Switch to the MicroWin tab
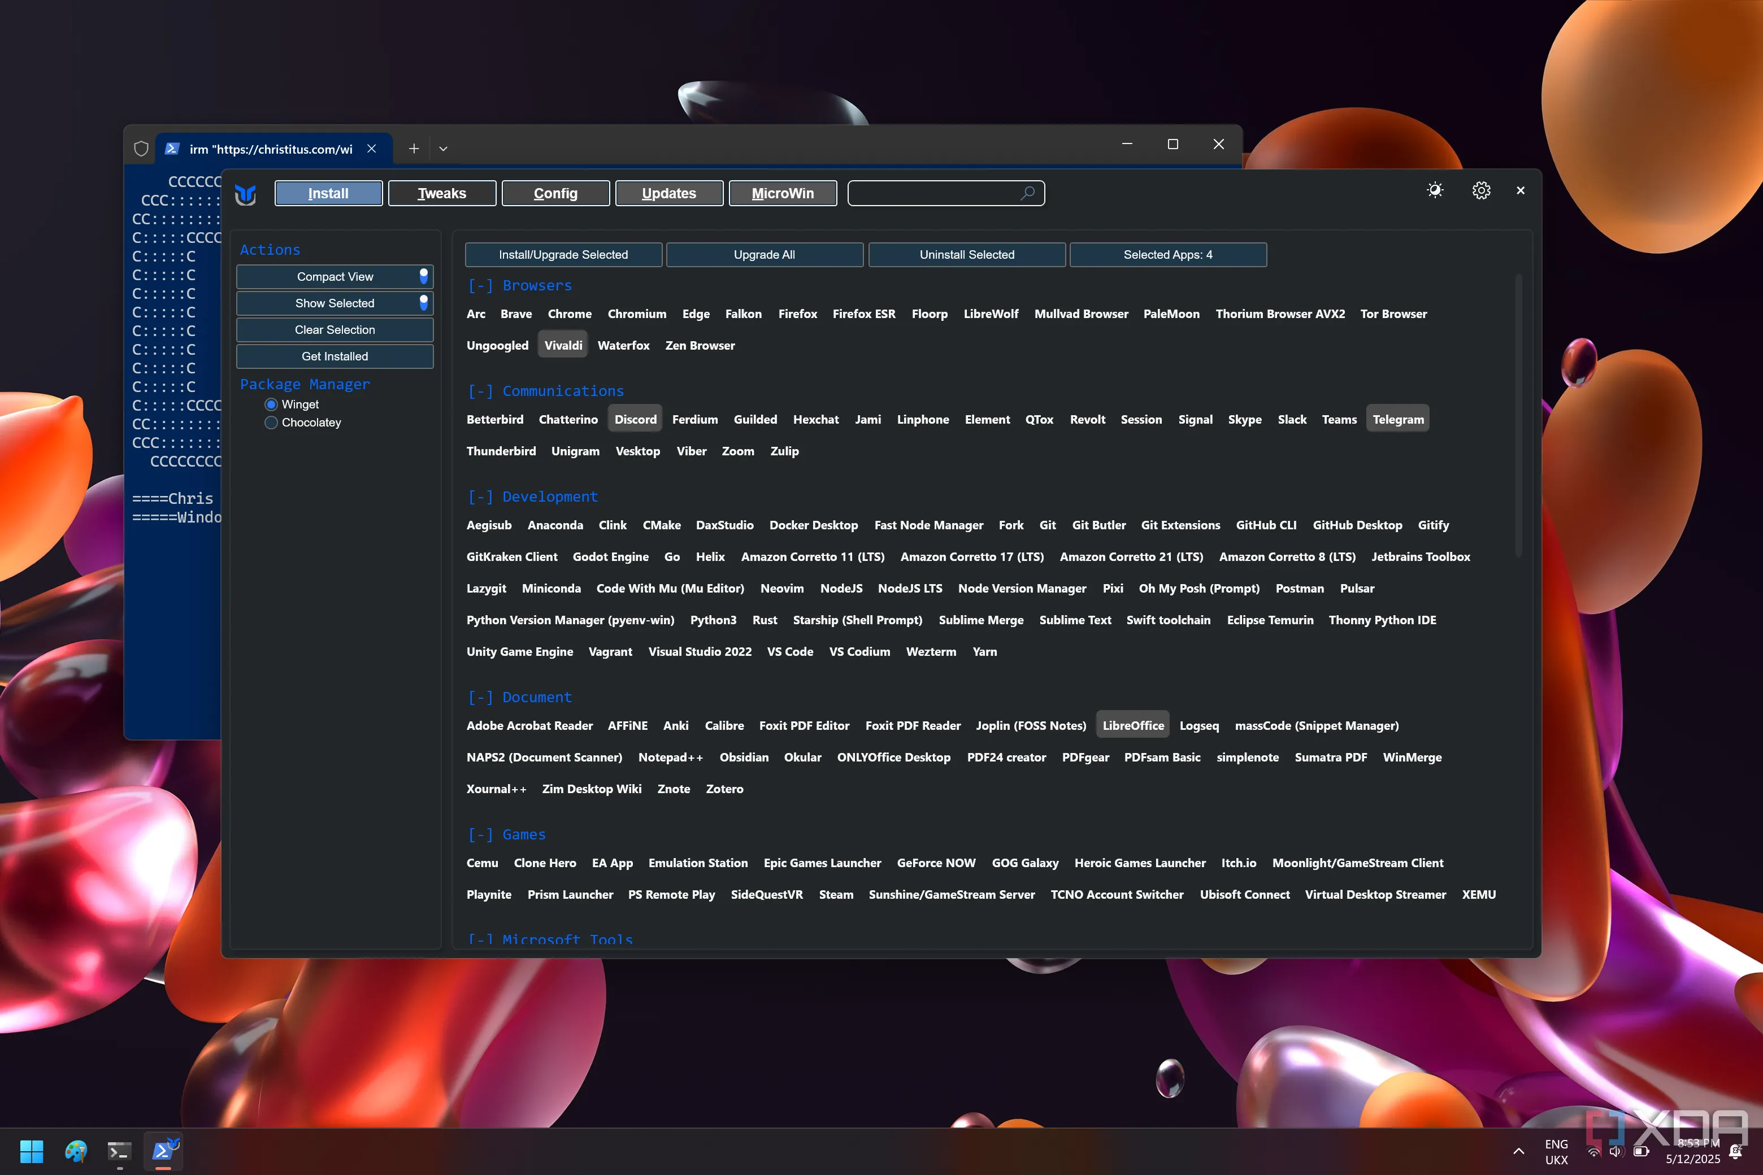1763x1175 pixels. click(x=783, y=193)
